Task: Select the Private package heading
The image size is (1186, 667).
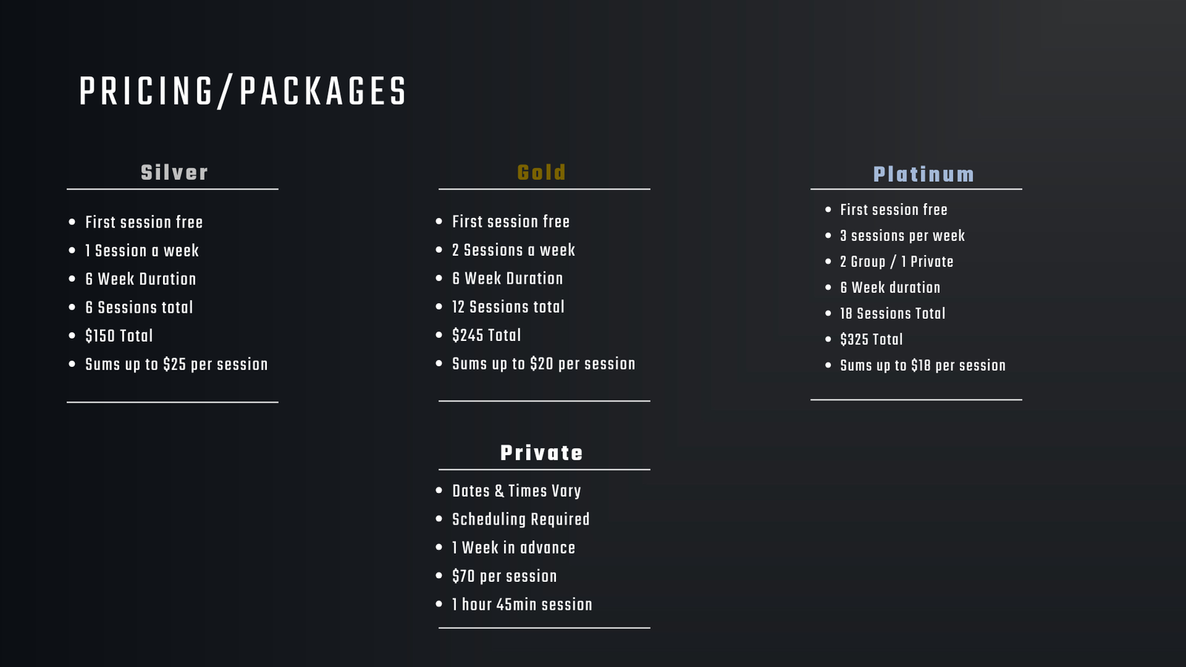Action: (542, 453)
